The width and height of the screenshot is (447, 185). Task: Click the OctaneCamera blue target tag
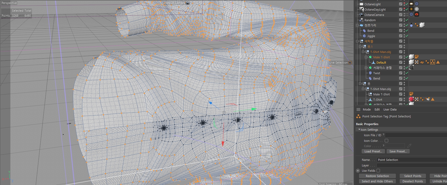411,15
